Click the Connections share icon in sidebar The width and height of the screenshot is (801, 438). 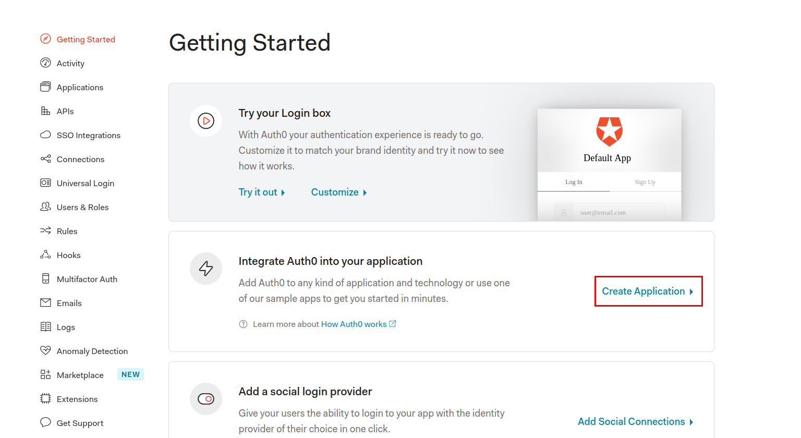[46, 159]
